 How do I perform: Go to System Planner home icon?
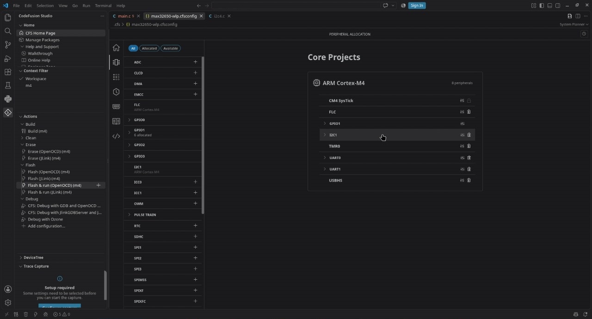(x=116, y=48)
